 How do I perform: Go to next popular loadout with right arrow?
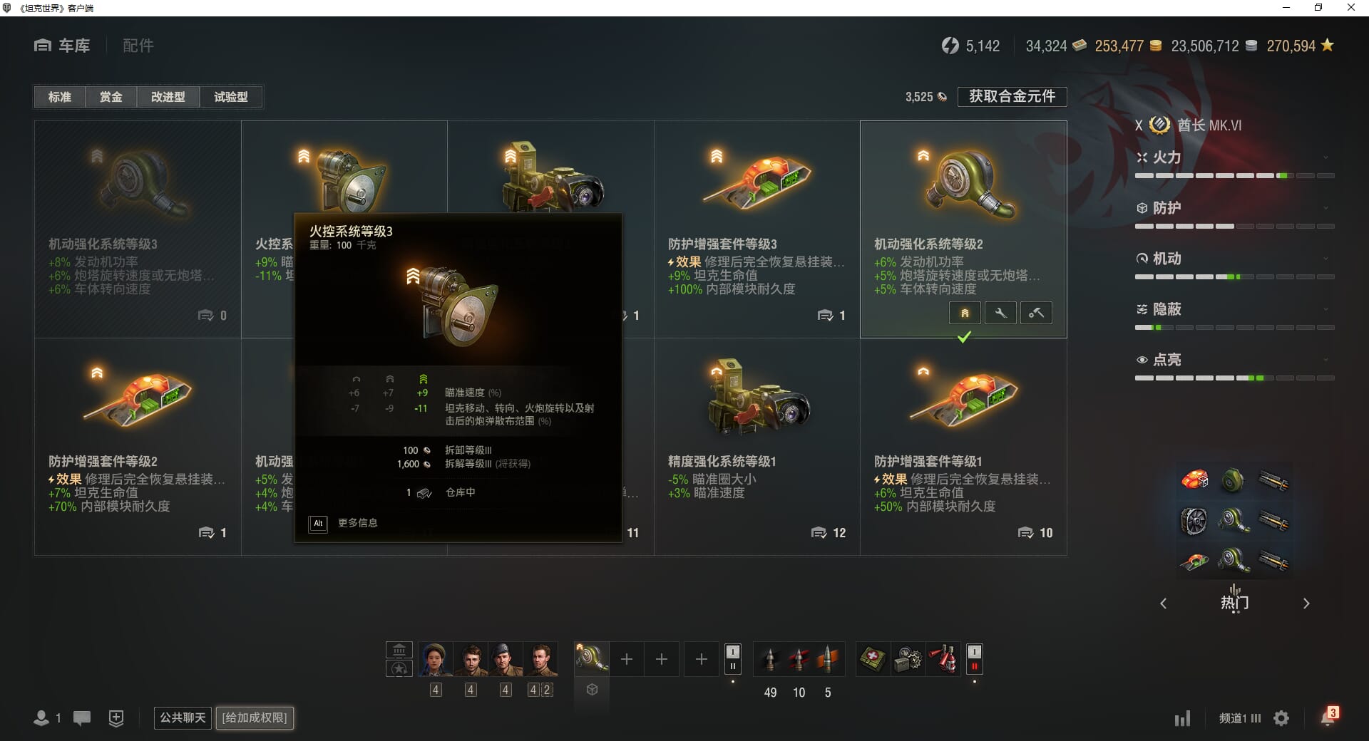click(1306, 603)
